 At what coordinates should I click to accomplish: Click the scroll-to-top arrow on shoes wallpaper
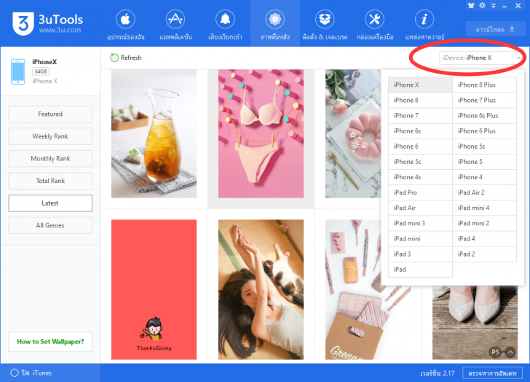click(510, 352)
